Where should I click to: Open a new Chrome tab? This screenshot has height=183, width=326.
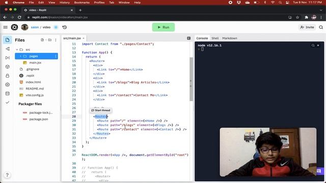(80, 10)
